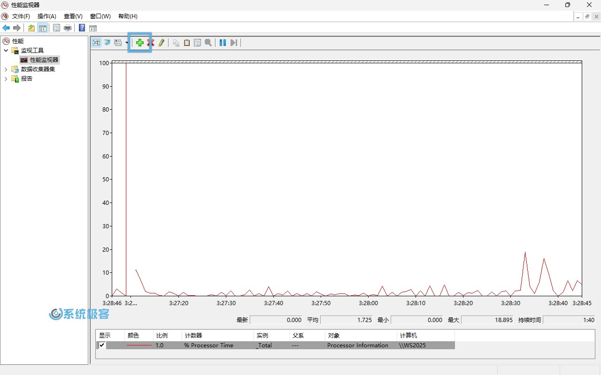Open the 帮助(H) menu
The height and width of the screenshot is (375, 601).
[x=128, y=16]
